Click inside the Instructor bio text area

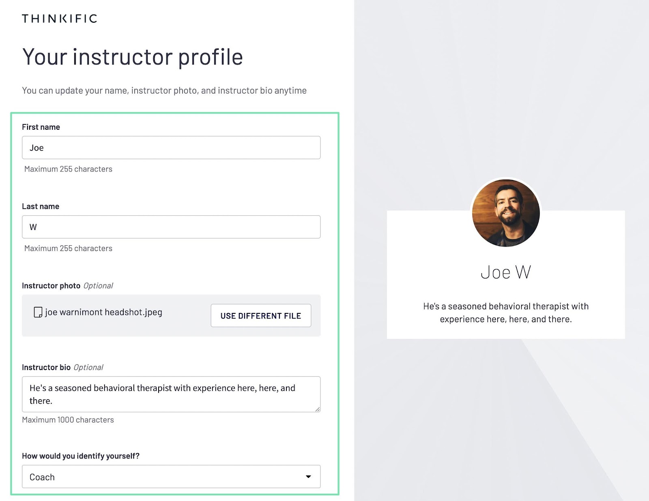coord(170,394)
